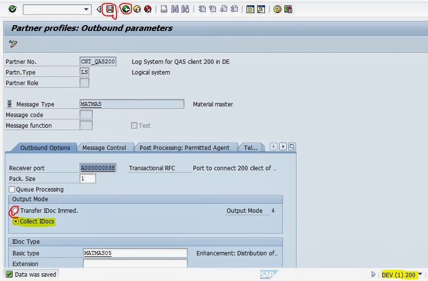This screenshot has width=428, height=281.
Task: Go to previous page icon
Action: [x=213, y=9]
